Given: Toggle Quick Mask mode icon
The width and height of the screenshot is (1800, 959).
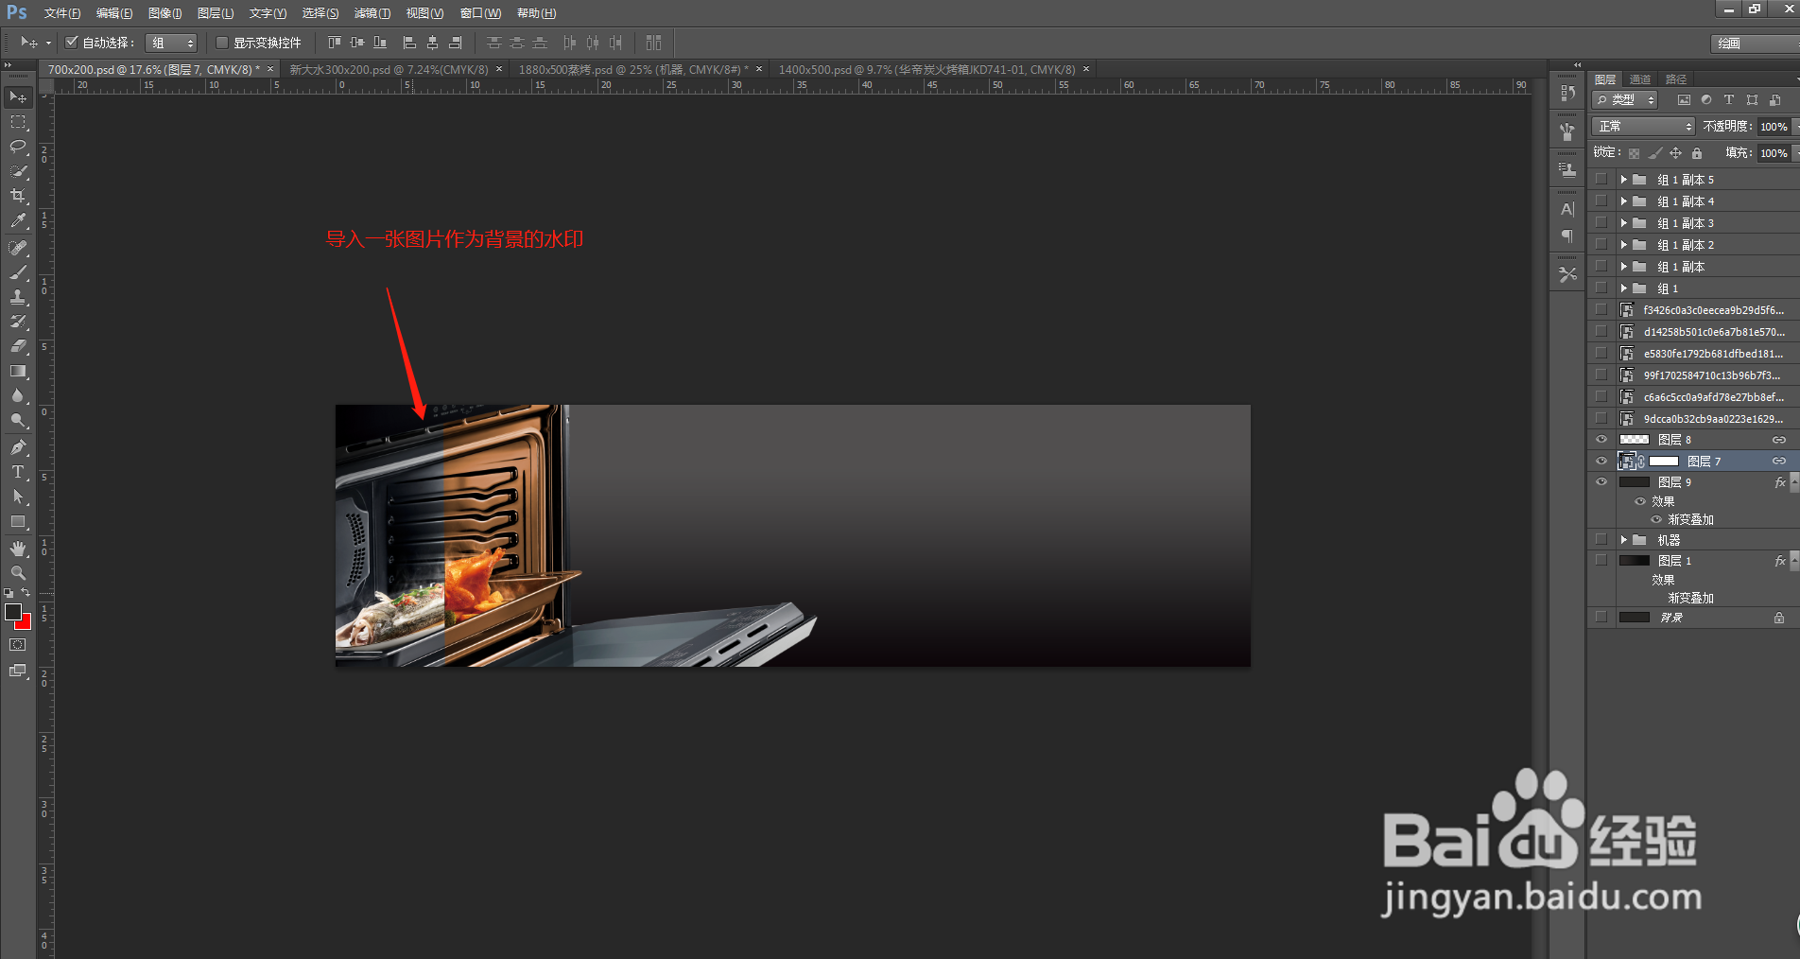Looking at the screenshot, I should pos(18,645).
